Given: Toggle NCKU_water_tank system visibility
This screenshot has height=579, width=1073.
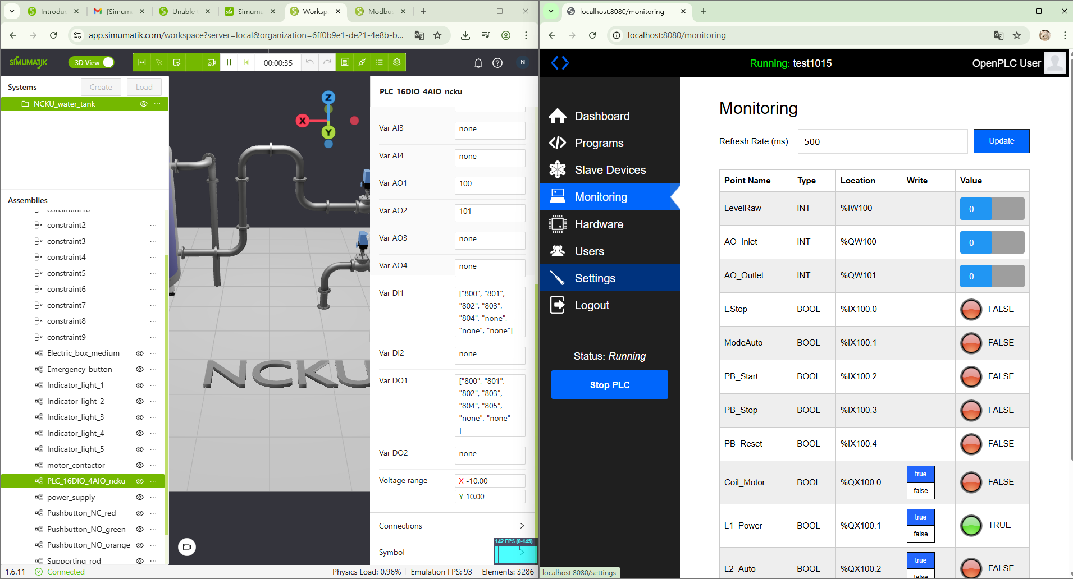Looking at the screenshot, I should point(144,104).
